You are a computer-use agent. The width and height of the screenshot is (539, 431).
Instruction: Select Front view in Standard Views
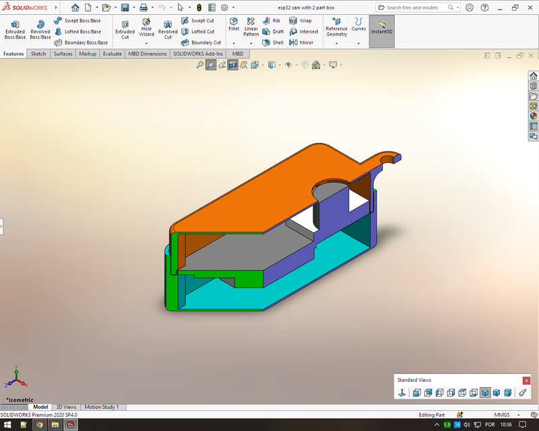417,392
